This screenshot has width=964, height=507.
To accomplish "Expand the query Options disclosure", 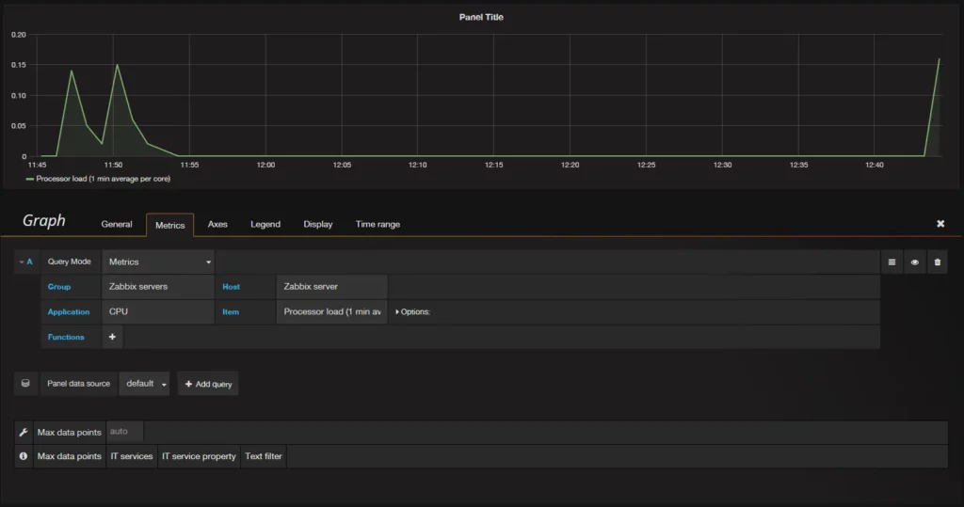I will tap(412, 311).
